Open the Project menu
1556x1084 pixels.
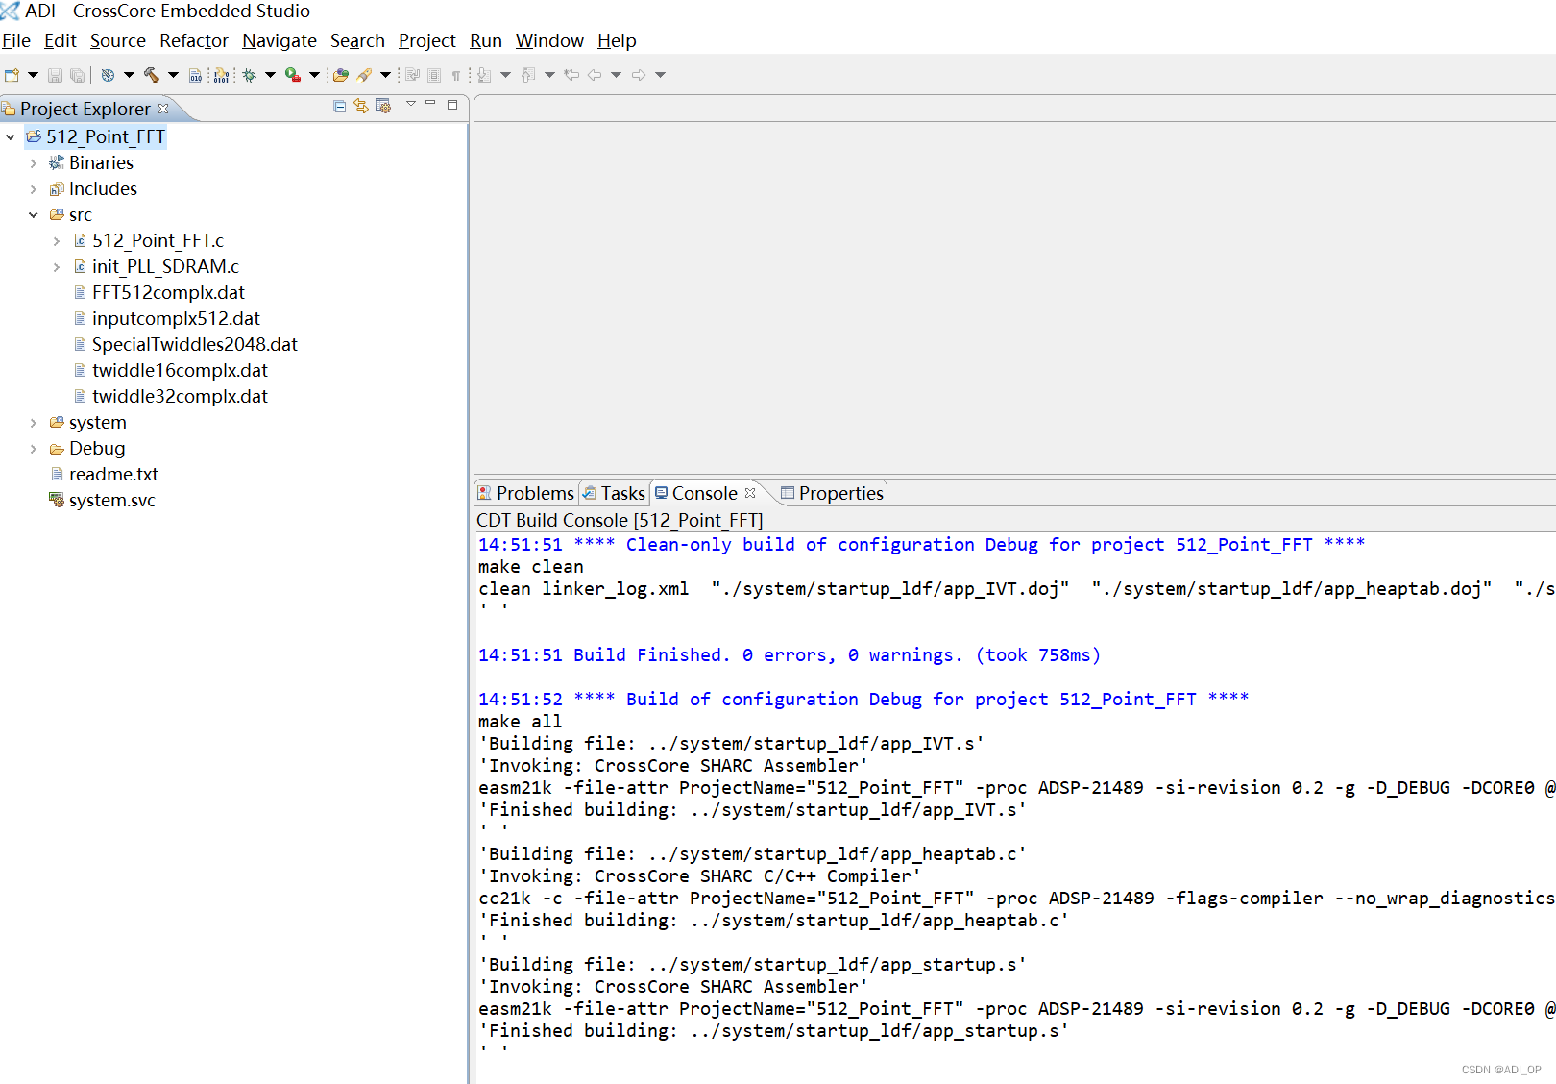(x=427, y=40)
